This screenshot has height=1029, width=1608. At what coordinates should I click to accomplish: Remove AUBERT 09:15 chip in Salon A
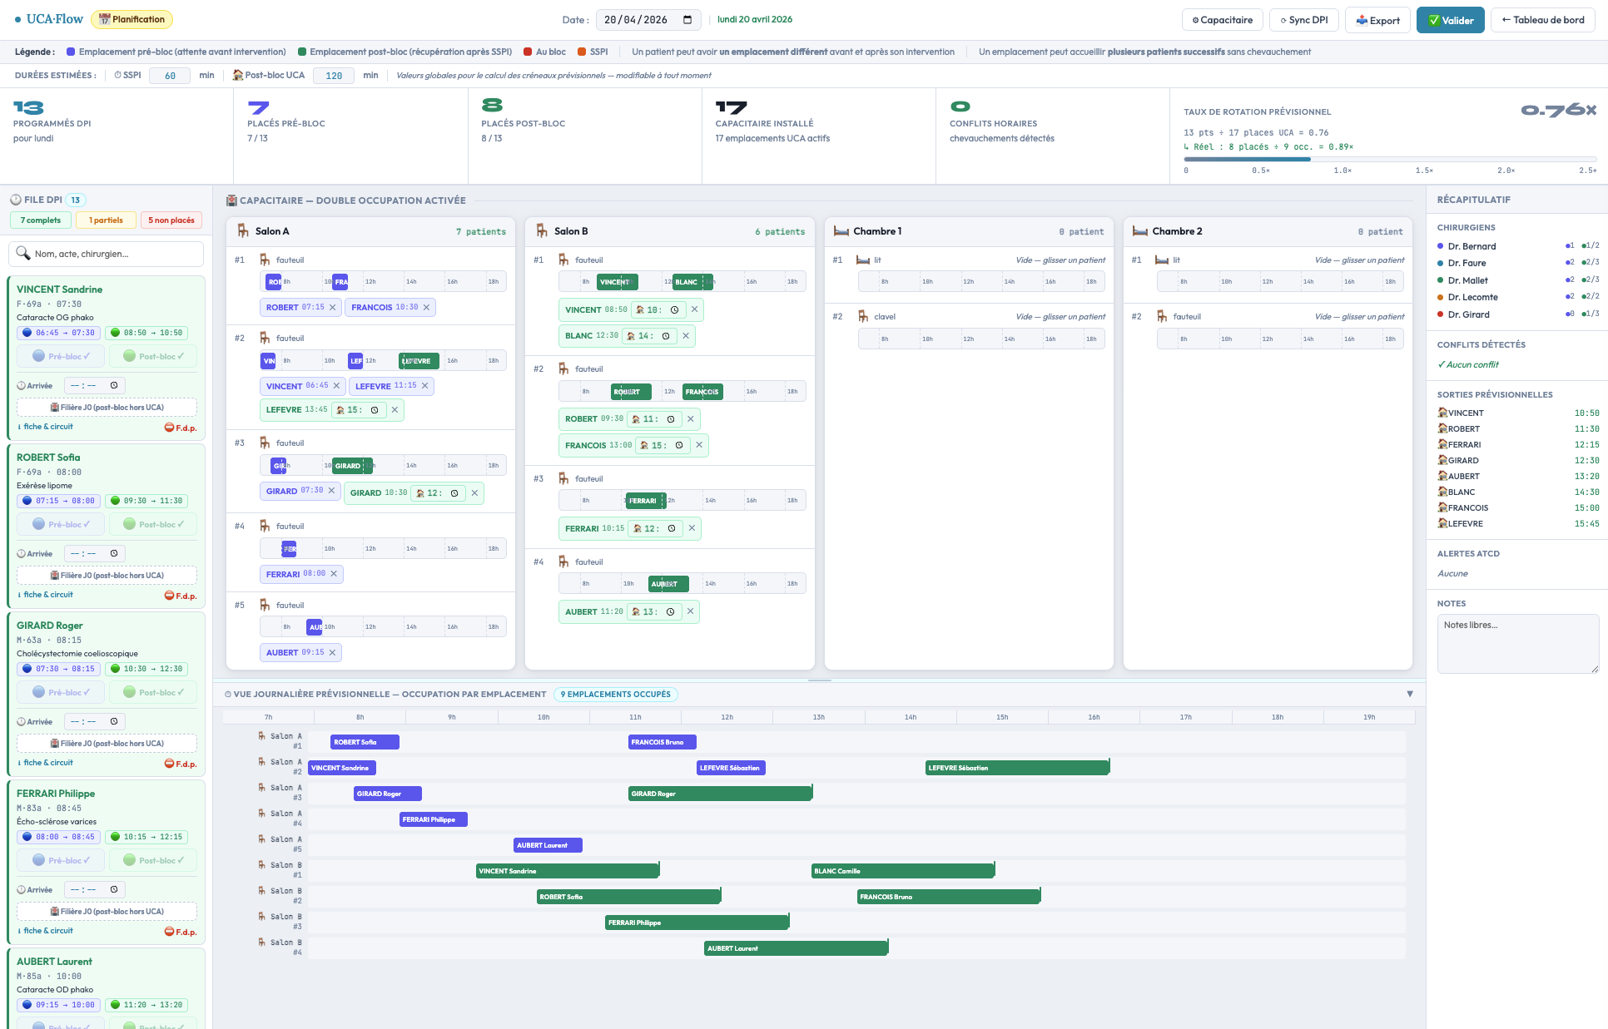tap(332, 653)
